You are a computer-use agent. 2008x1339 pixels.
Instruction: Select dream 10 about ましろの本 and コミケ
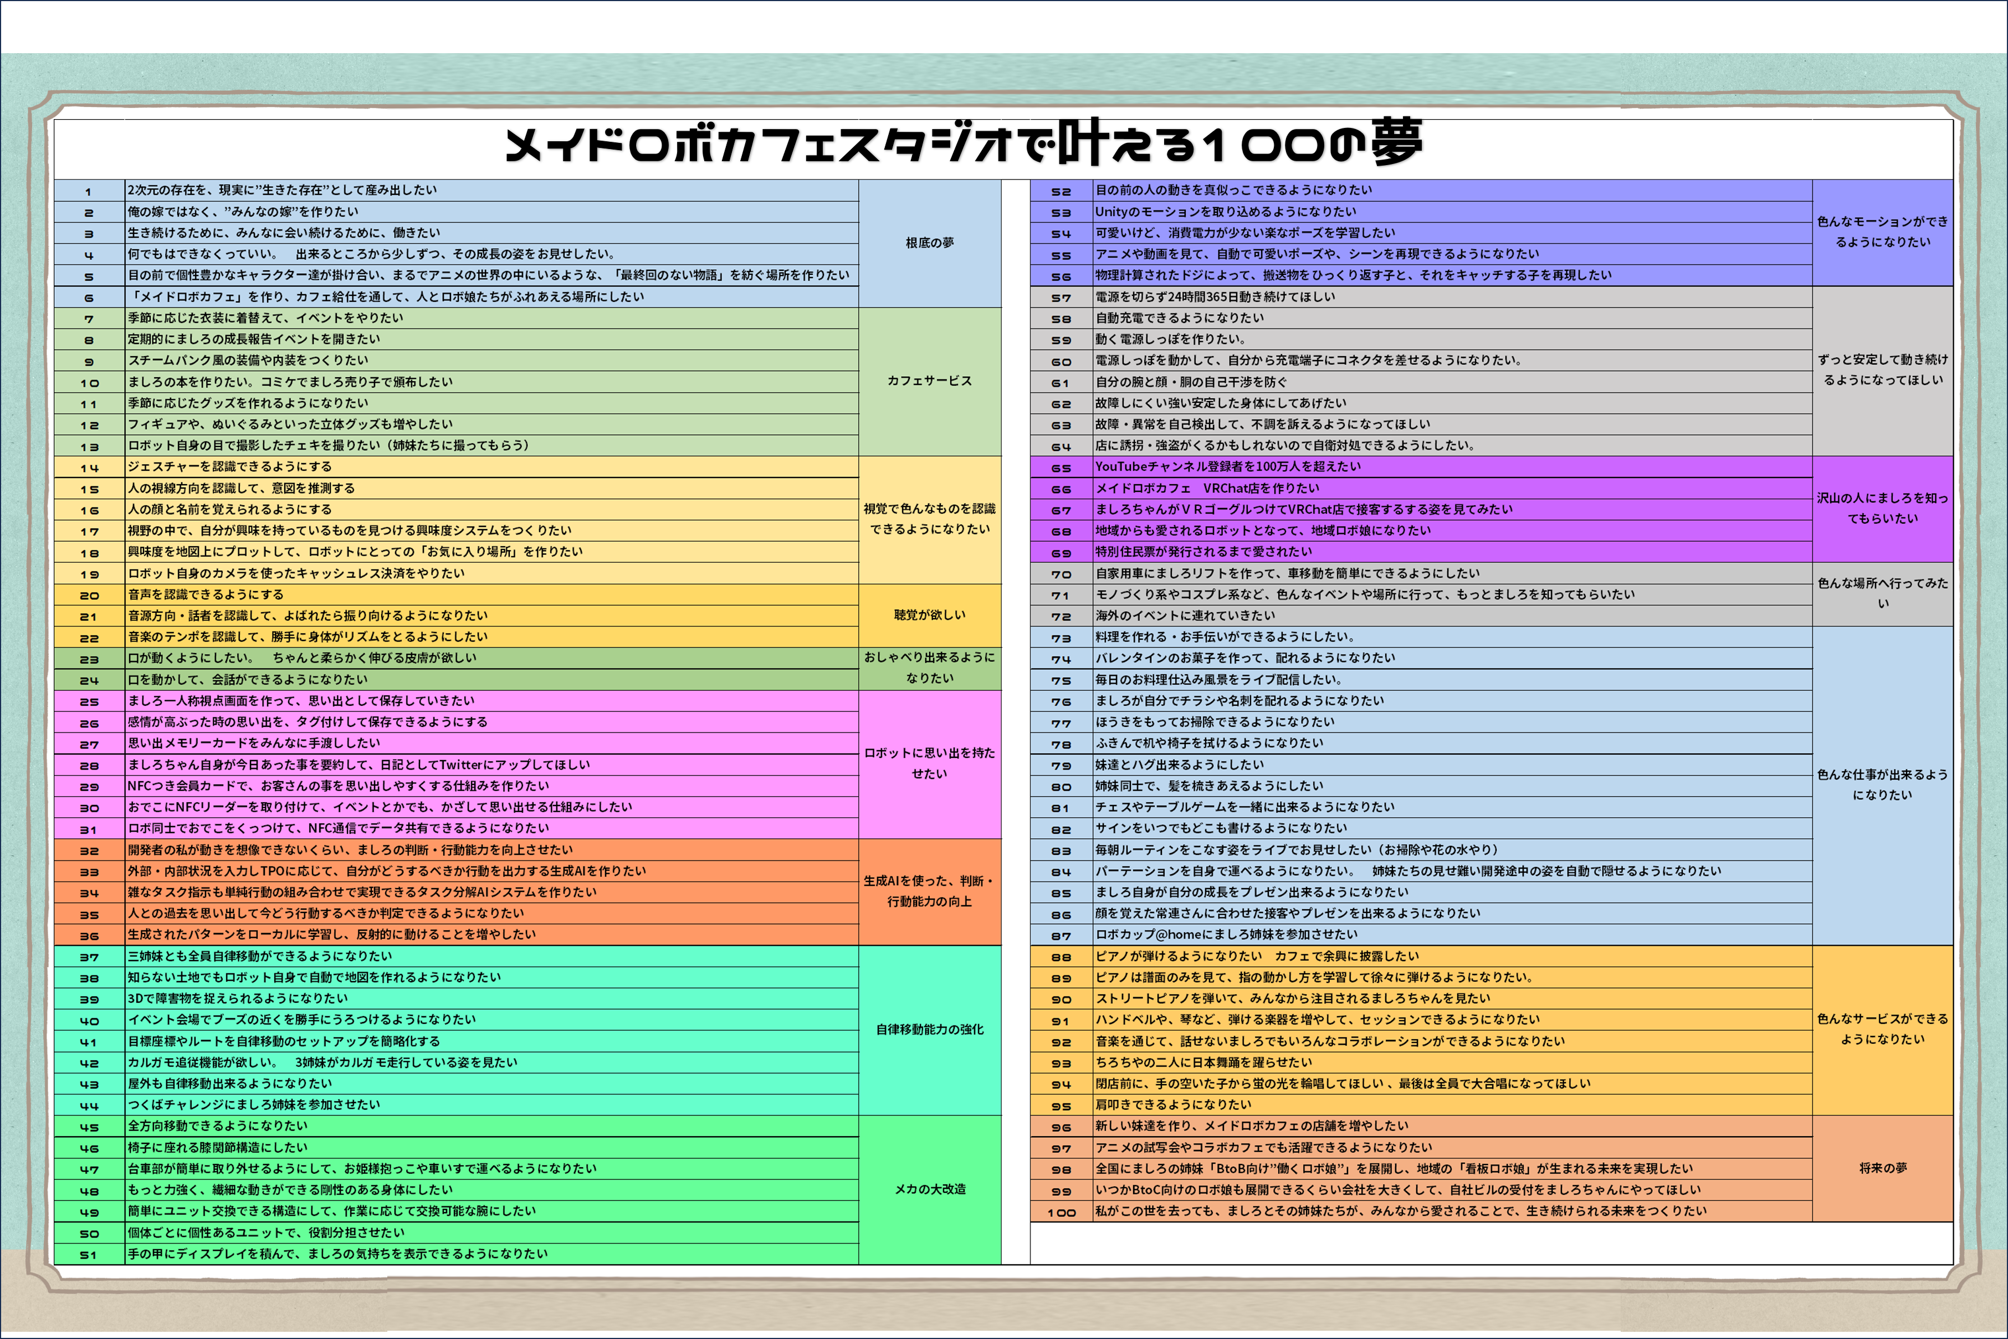coord(290,382)
